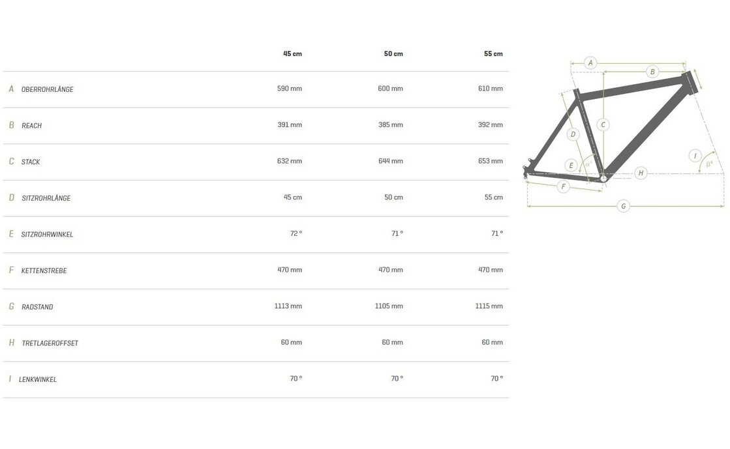Click the circled F chainstay marker in diagram
The width and height of the screenshot is (730, 449).
click(562, 187)
